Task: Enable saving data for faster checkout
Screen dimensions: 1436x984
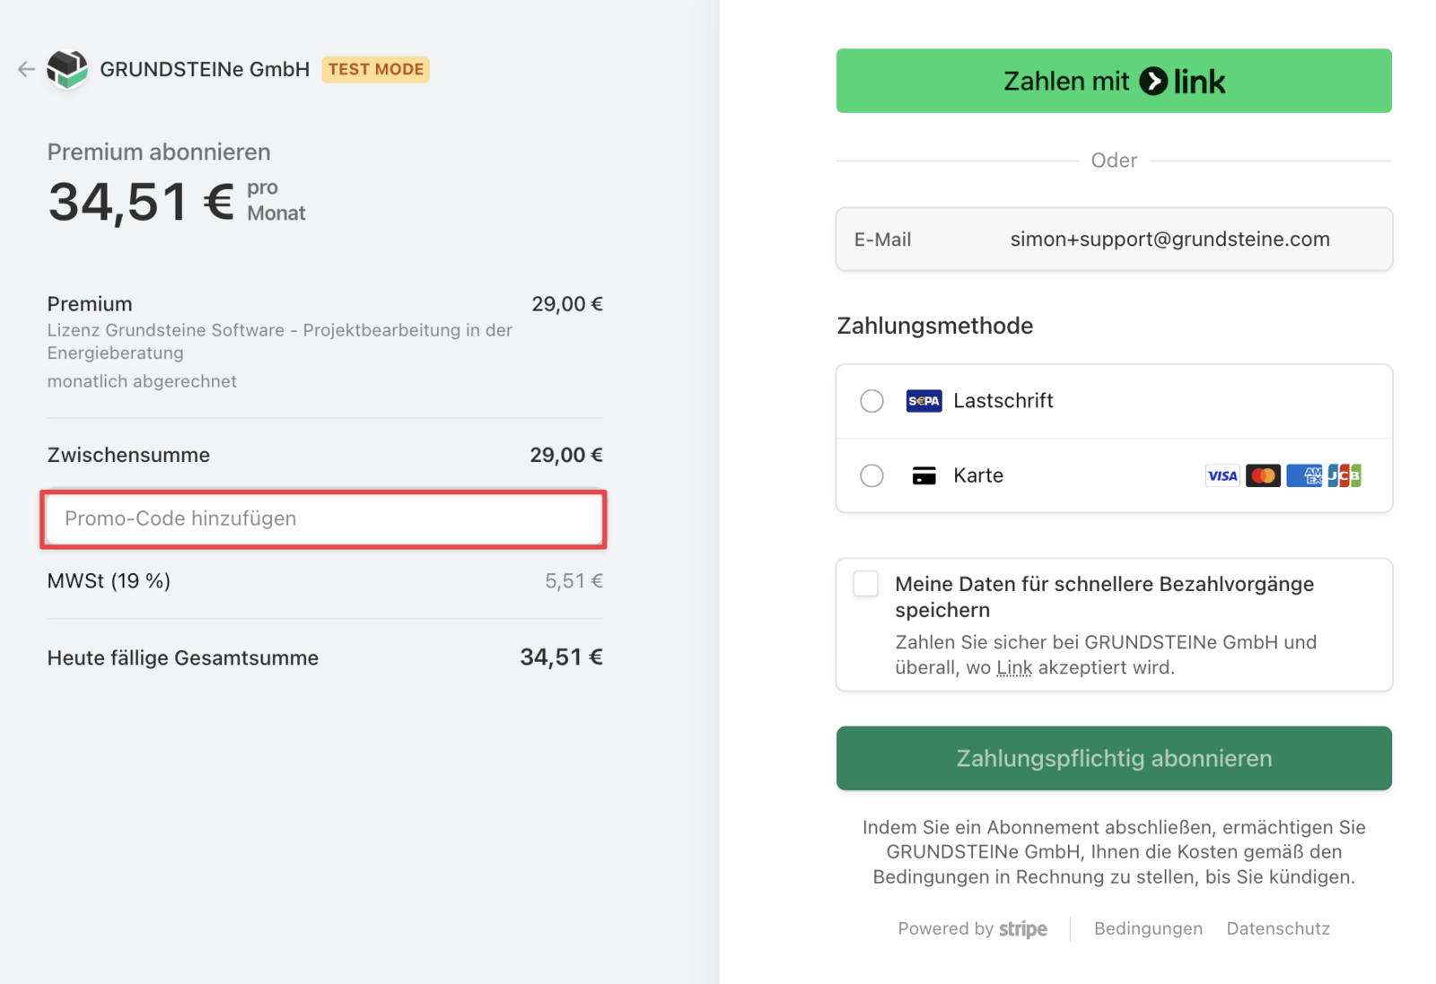Action: [x=866, y=584]
